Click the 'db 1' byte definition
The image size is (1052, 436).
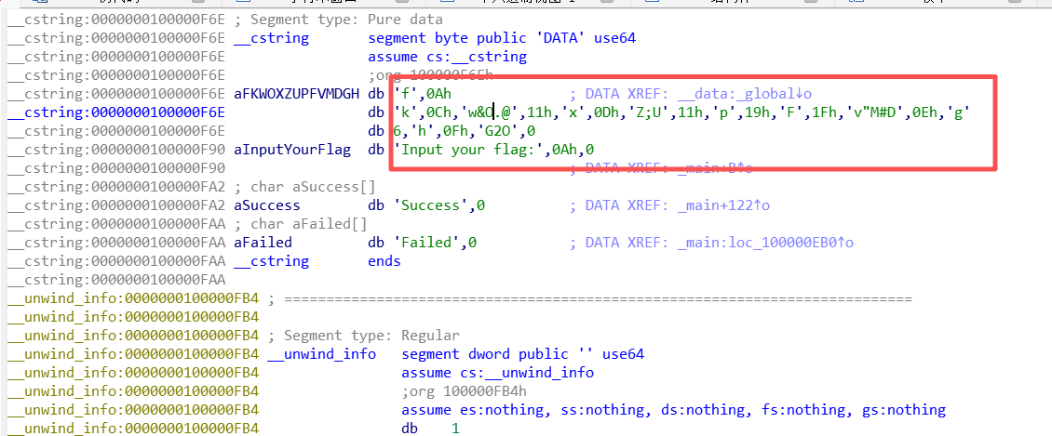tap(431, 428)
